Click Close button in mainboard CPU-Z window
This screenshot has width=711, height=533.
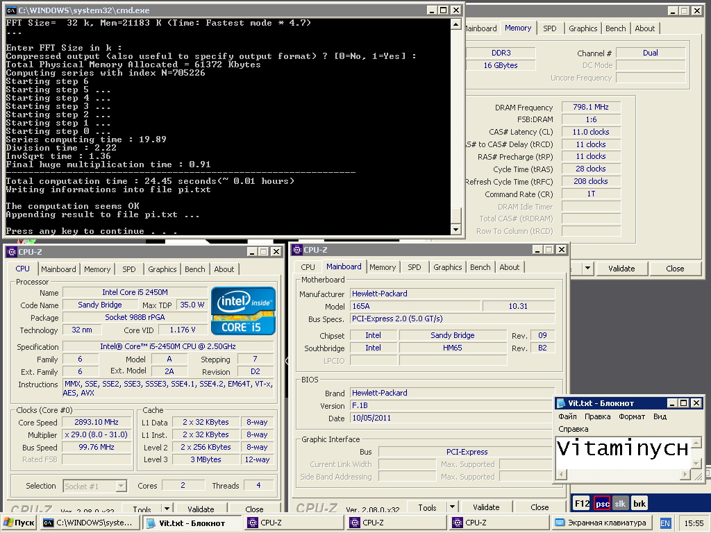[539, 507]
